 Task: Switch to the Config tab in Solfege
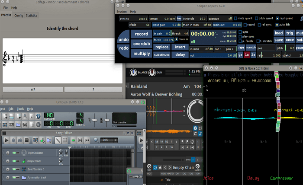[19, 16]
